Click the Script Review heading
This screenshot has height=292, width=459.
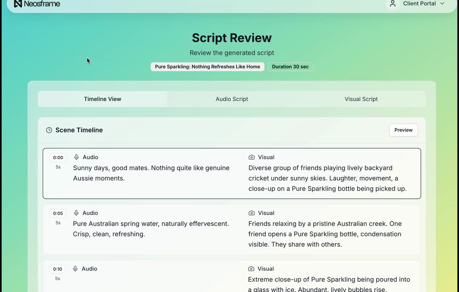[232, 38]
